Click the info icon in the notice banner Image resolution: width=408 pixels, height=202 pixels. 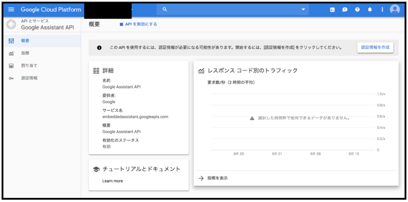point(99,48)
